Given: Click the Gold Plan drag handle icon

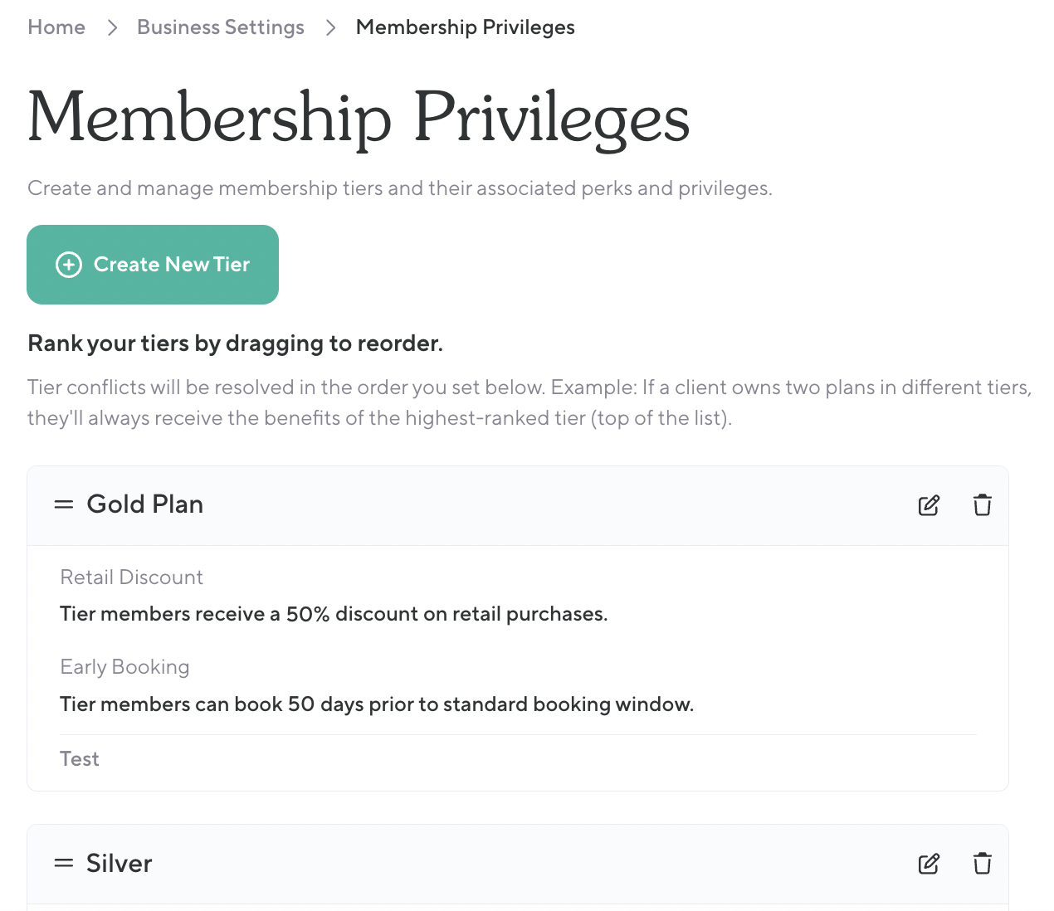Looking at the screenshot, I should pyautogui.click(x=64, y=504).
